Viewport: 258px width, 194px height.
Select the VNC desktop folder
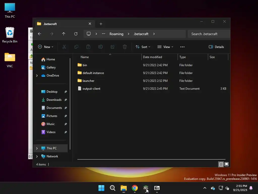coord(10,60)
